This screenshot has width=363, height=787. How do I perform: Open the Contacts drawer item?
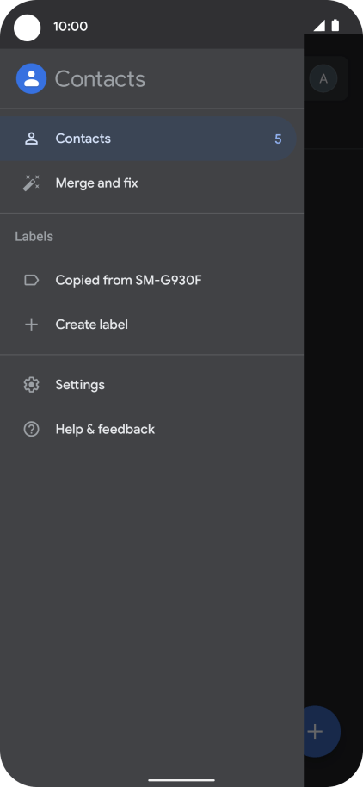coord(149,139)
